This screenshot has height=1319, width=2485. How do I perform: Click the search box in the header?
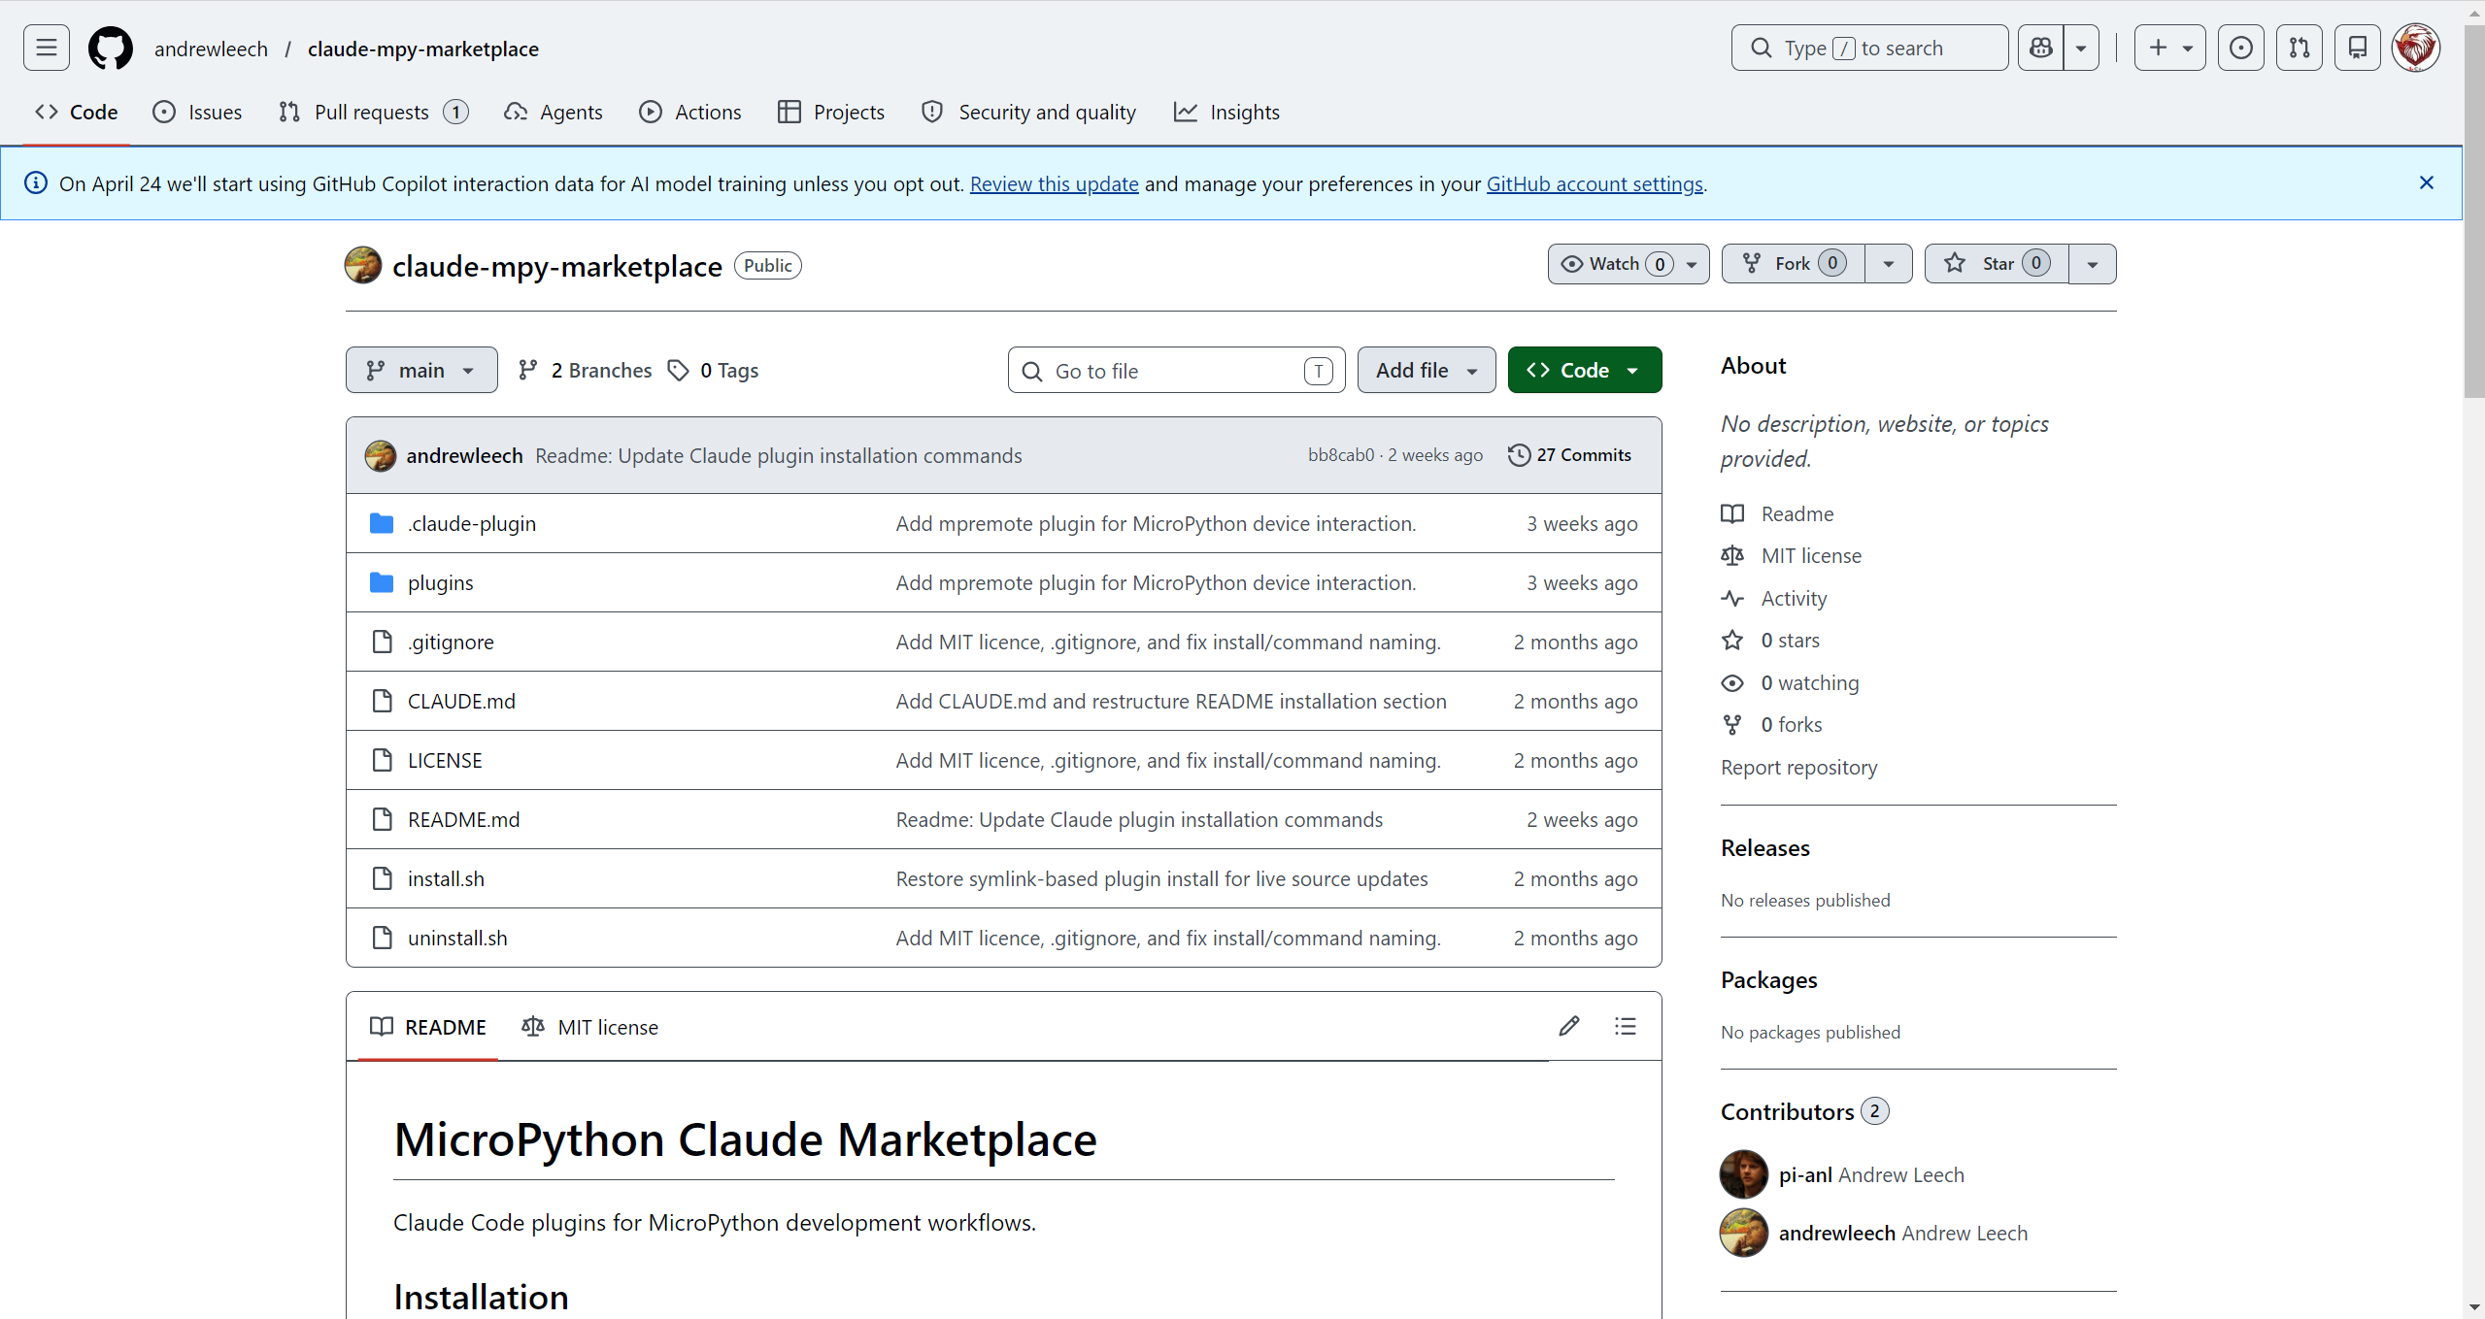coord(1869,48)
